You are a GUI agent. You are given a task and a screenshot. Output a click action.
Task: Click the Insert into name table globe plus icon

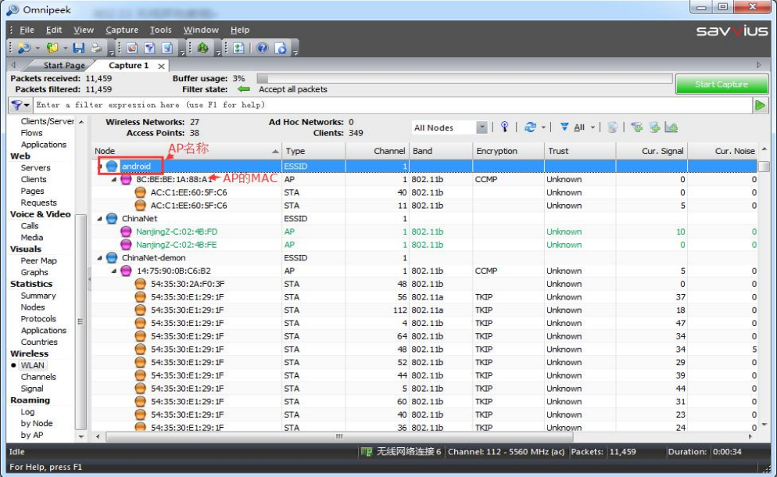click(x=654, y=127)
